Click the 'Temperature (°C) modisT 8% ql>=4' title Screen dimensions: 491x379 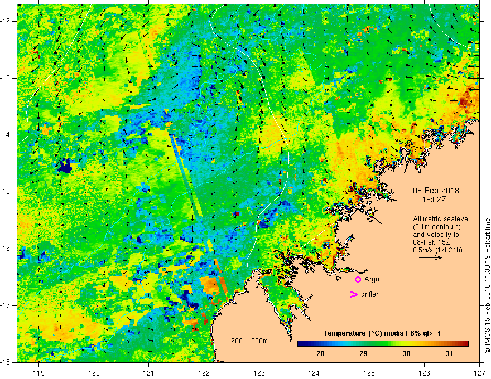coord(382,333)
